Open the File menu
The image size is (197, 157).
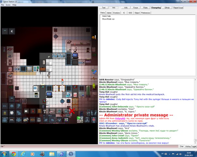point(2,5)
